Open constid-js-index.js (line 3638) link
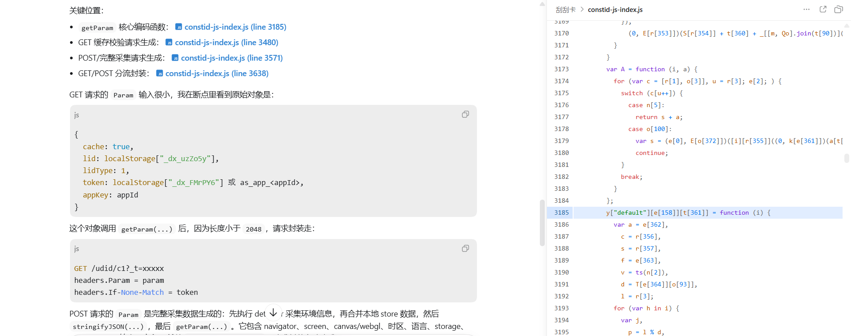 tap(217, 73)
